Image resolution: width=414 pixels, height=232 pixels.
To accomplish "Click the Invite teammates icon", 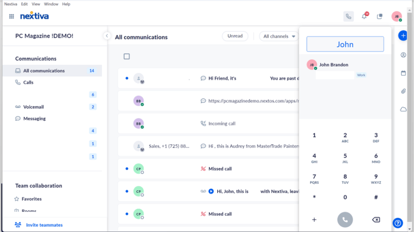I will click(x=18, y=225).
